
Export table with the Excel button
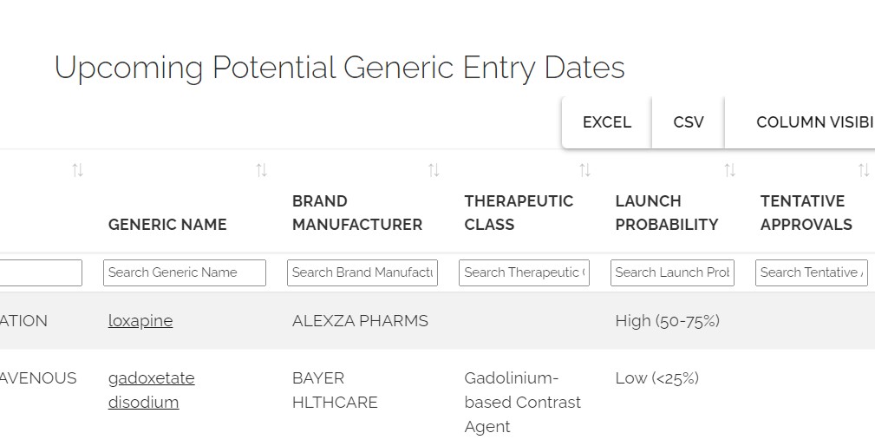[x=606, y=122]
